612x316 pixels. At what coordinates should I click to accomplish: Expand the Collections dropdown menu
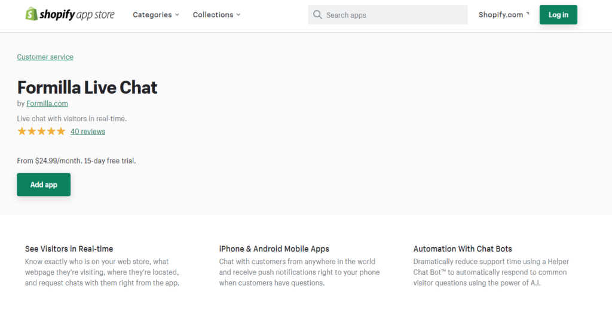216,15
